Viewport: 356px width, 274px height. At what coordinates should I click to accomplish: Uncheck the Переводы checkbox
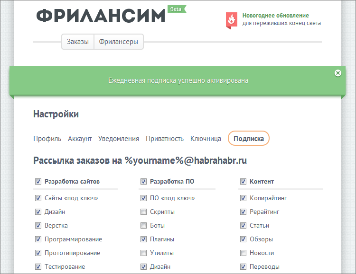(x=243, y=266)
